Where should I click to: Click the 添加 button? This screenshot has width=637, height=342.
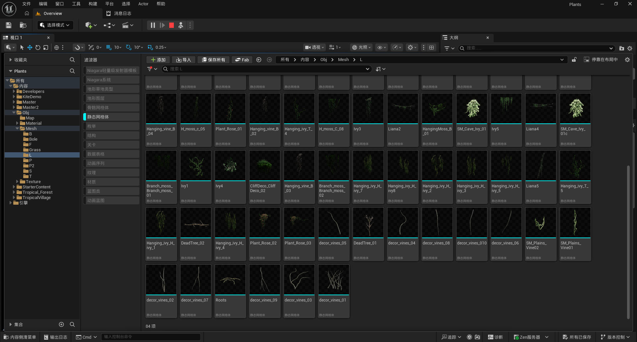tap(158, 60)
